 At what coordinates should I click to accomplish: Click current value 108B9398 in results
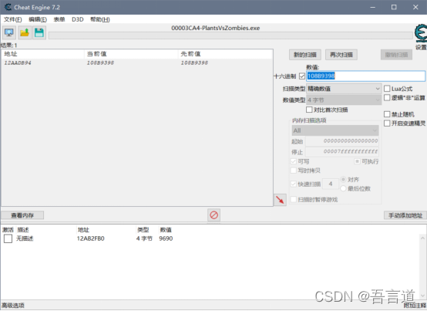point(100,63)
